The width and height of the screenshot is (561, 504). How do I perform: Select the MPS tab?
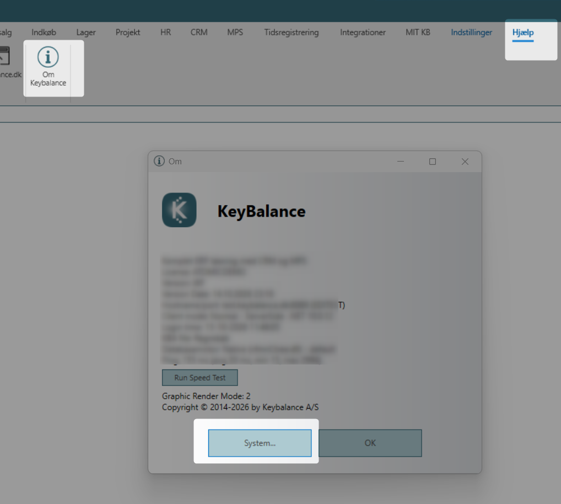(x=235, y=33)
